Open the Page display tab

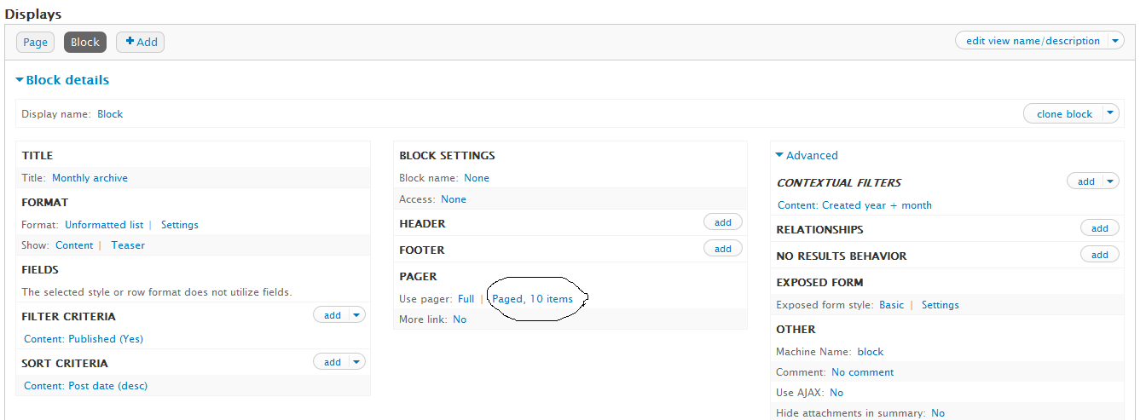tap(35, 42)
